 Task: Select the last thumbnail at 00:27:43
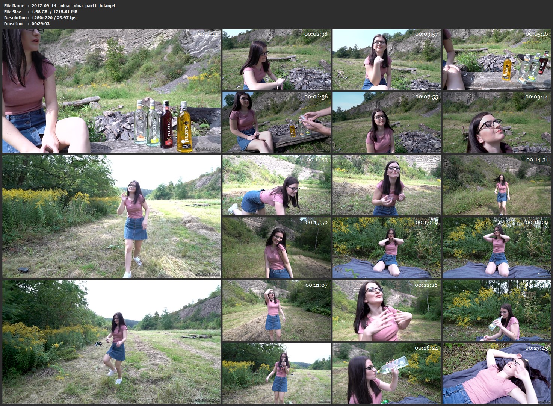click(x=497, y=373)
